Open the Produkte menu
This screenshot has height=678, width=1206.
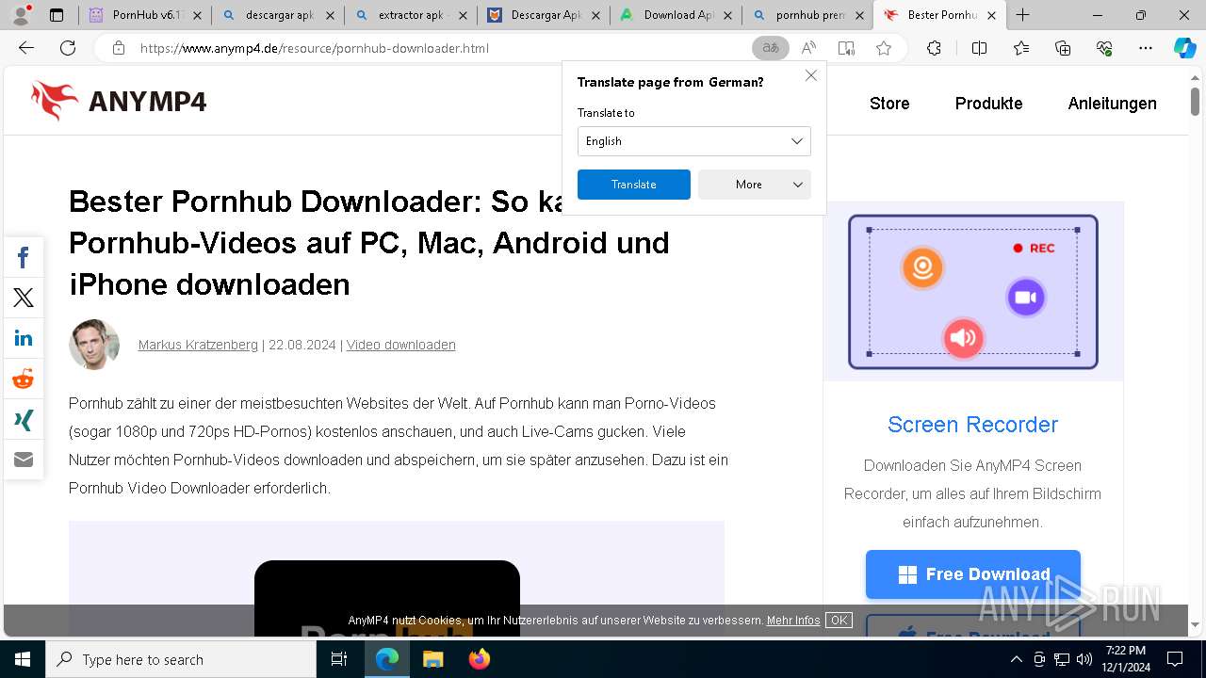pos(988,104)
